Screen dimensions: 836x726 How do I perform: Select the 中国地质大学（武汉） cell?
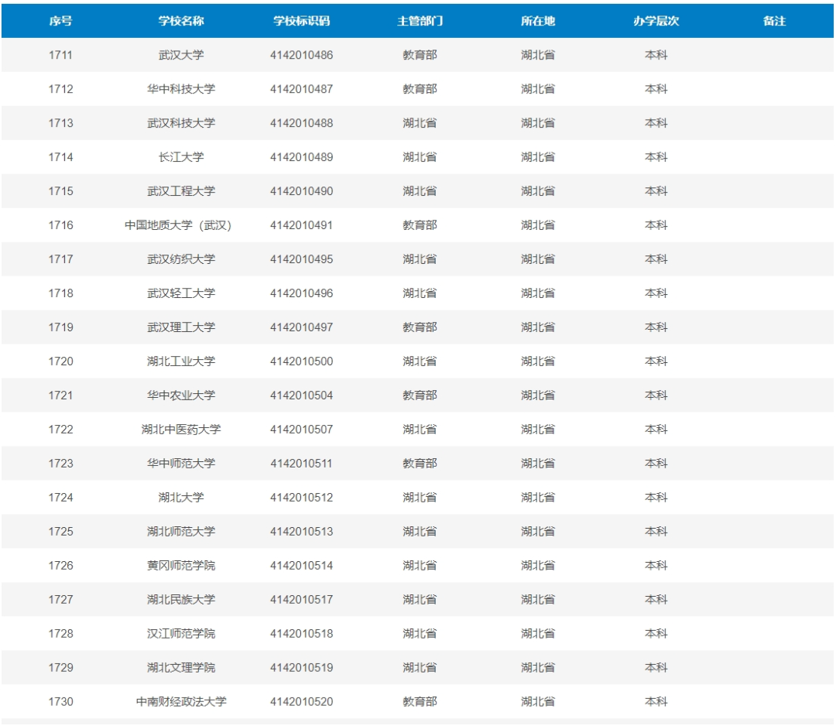pos(178,225)
